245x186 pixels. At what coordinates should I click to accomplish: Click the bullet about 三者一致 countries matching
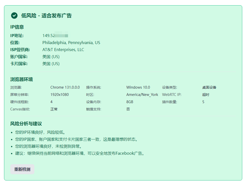pyautogui.click(x=77, y=139)
